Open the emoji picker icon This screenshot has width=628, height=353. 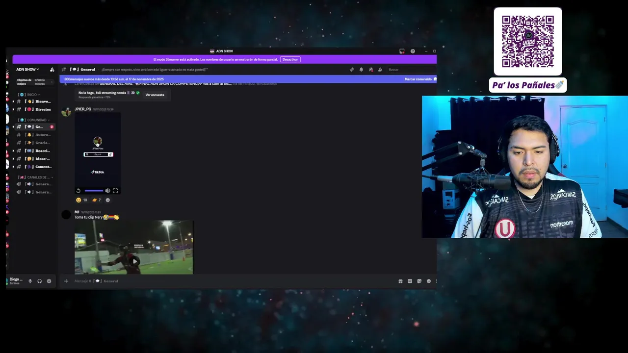(x=428, y=281)
